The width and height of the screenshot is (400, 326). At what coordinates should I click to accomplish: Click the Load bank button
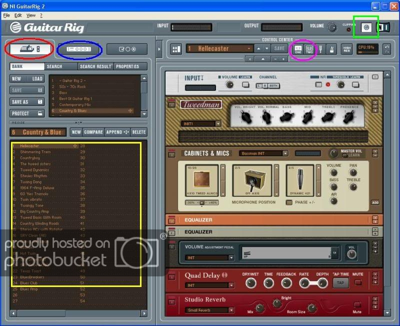(37, 79)
